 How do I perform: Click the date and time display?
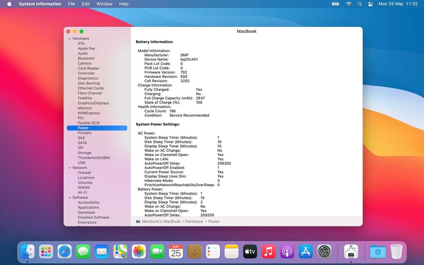(398, 4)
